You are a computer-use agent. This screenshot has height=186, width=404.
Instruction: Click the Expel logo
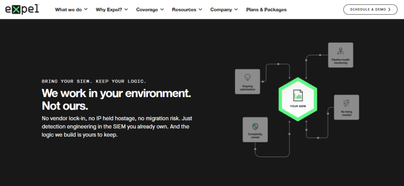click(x=22, y=9)
